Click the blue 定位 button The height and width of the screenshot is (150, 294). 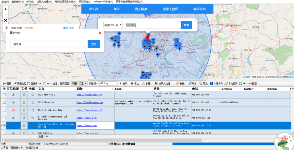pyautogui.click(x=94, y=44)
